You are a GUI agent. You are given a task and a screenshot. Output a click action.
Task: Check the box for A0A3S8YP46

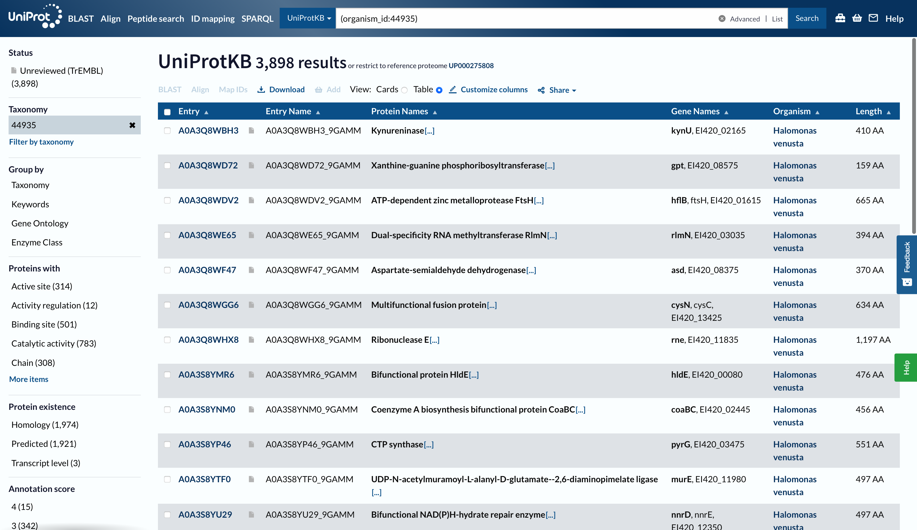tap(167, 444)
